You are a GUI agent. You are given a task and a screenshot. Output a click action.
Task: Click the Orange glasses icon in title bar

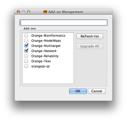tap(45, 12)
